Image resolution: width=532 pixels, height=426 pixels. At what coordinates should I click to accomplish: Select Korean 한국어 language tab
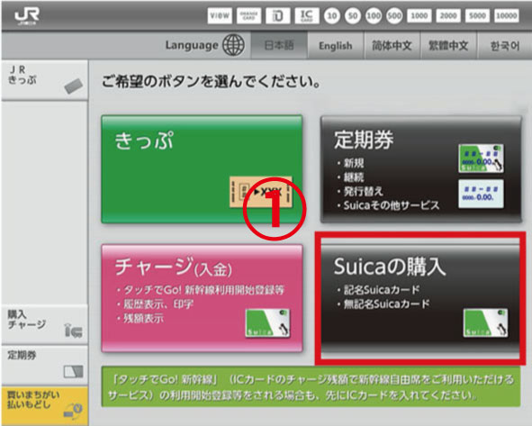point(504,46)
